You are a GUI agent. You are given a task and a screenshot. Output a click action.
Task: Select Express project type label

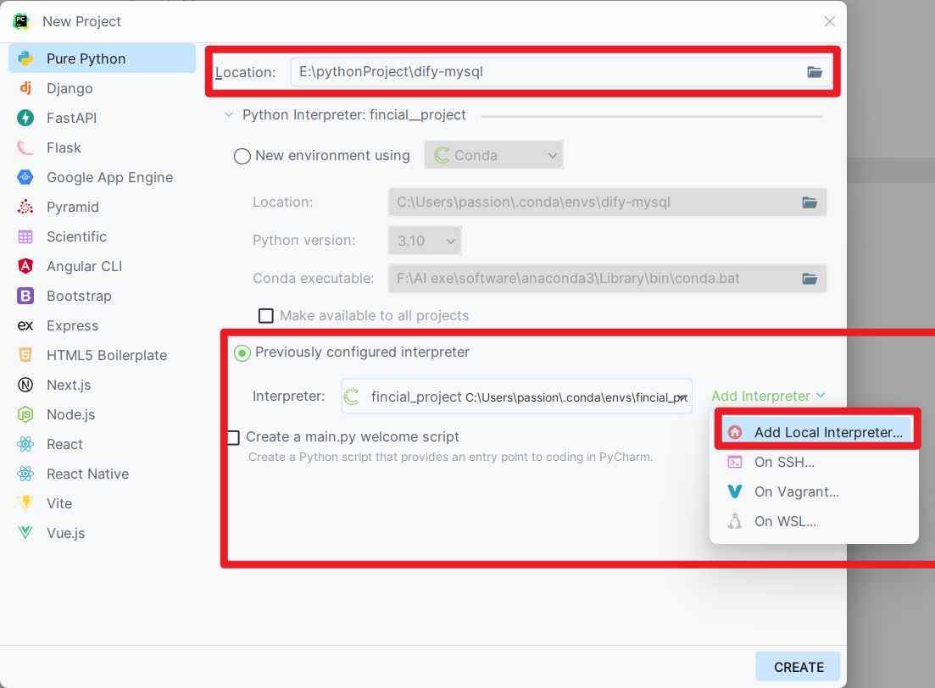72,325
